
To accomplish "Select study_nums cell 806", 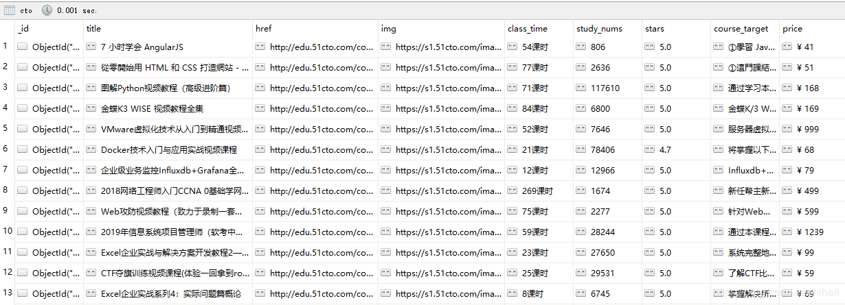I will coord(607,47).
